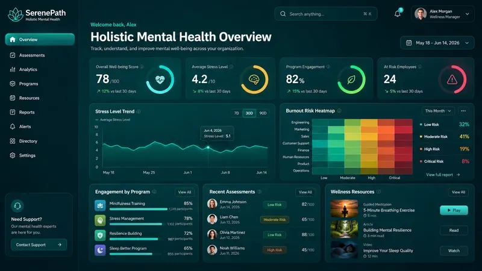Screen dimensions: 482x271
Task: Open the sleep video thumbnail
Action: [344, 249]
